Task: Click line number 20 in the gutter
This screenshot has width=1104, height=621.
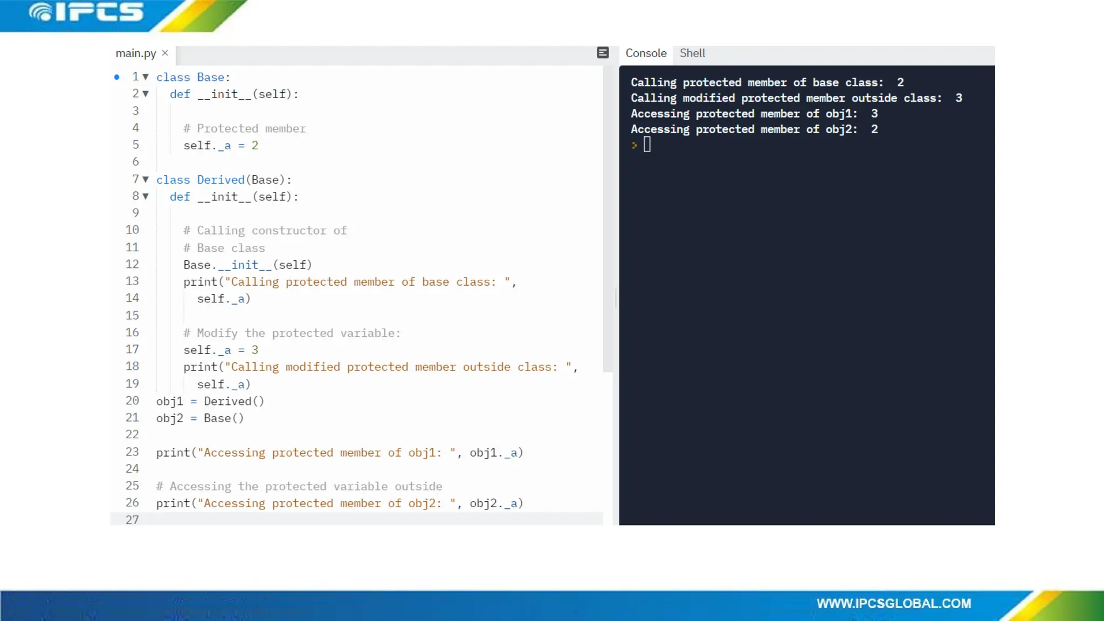Action: [x=132, y=401]
